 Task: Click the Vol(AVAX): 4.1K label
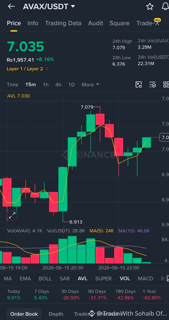pyautogui.click(x=25, y=231)
